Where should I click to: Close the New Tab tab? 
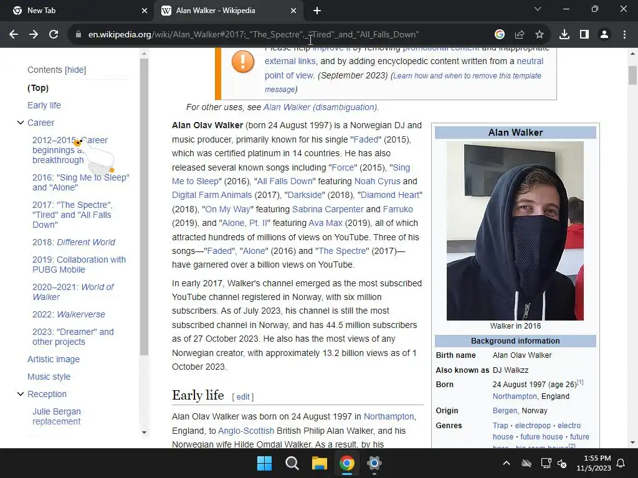tap(145, 11)
